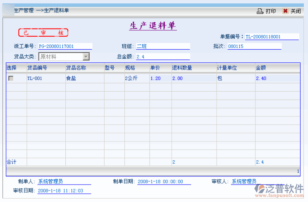Click the 派工单号 field PG-20080117001

coord(65,46)
